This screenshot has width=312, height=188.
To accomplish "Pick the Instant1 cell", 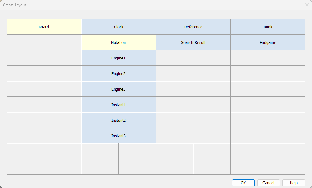I will click(119, 105).
